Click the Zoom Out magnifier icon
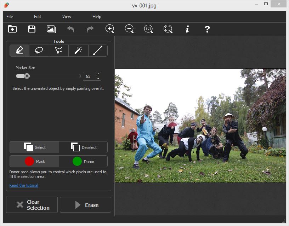Screen dimensions: 289x226 tap(129, 29)
